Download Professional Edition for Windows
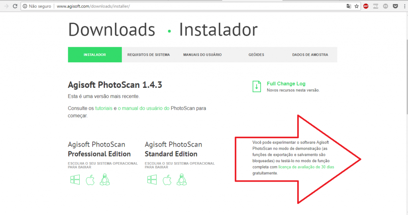The width and height of the screenshot is (408, 215). [75, 180]
